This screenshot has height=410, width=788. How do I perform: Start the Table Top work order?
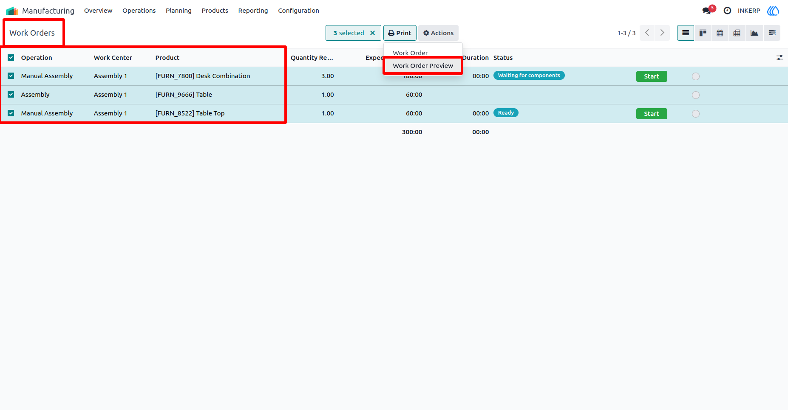point(652,114)
